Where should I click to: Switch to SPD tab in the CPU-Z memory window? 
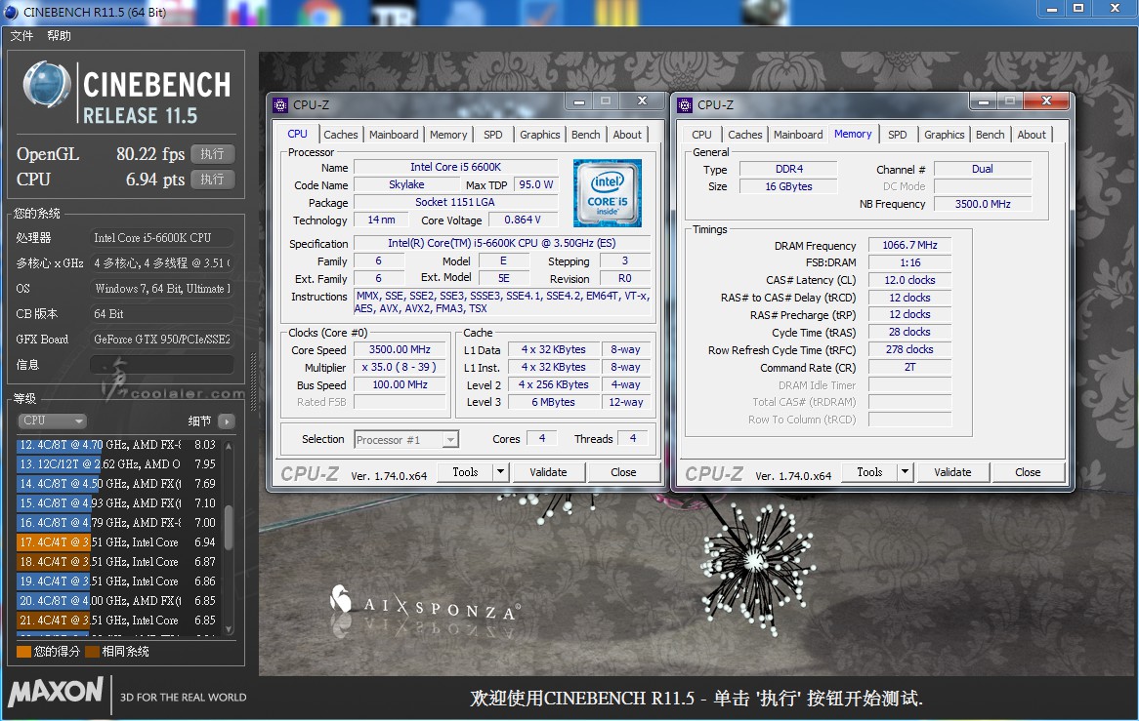[x=898, y=135]
